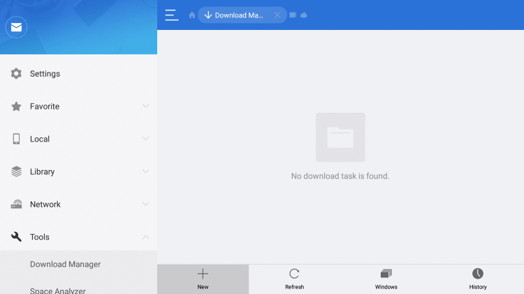This screenshot has height=294, width=524.
Task: Click the chat bubble icon in top bar
Action: point(293,15)
